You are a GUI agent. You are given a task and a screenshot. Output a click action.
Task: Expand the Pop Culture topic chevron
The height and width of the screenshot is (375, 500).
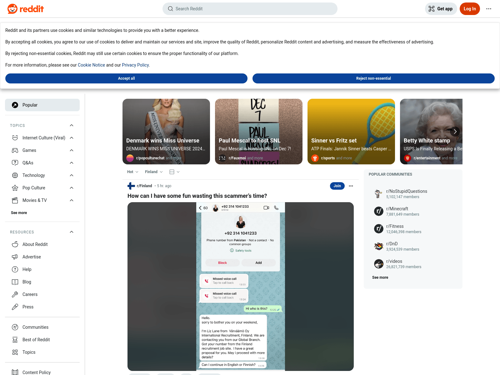pos(72,188)
